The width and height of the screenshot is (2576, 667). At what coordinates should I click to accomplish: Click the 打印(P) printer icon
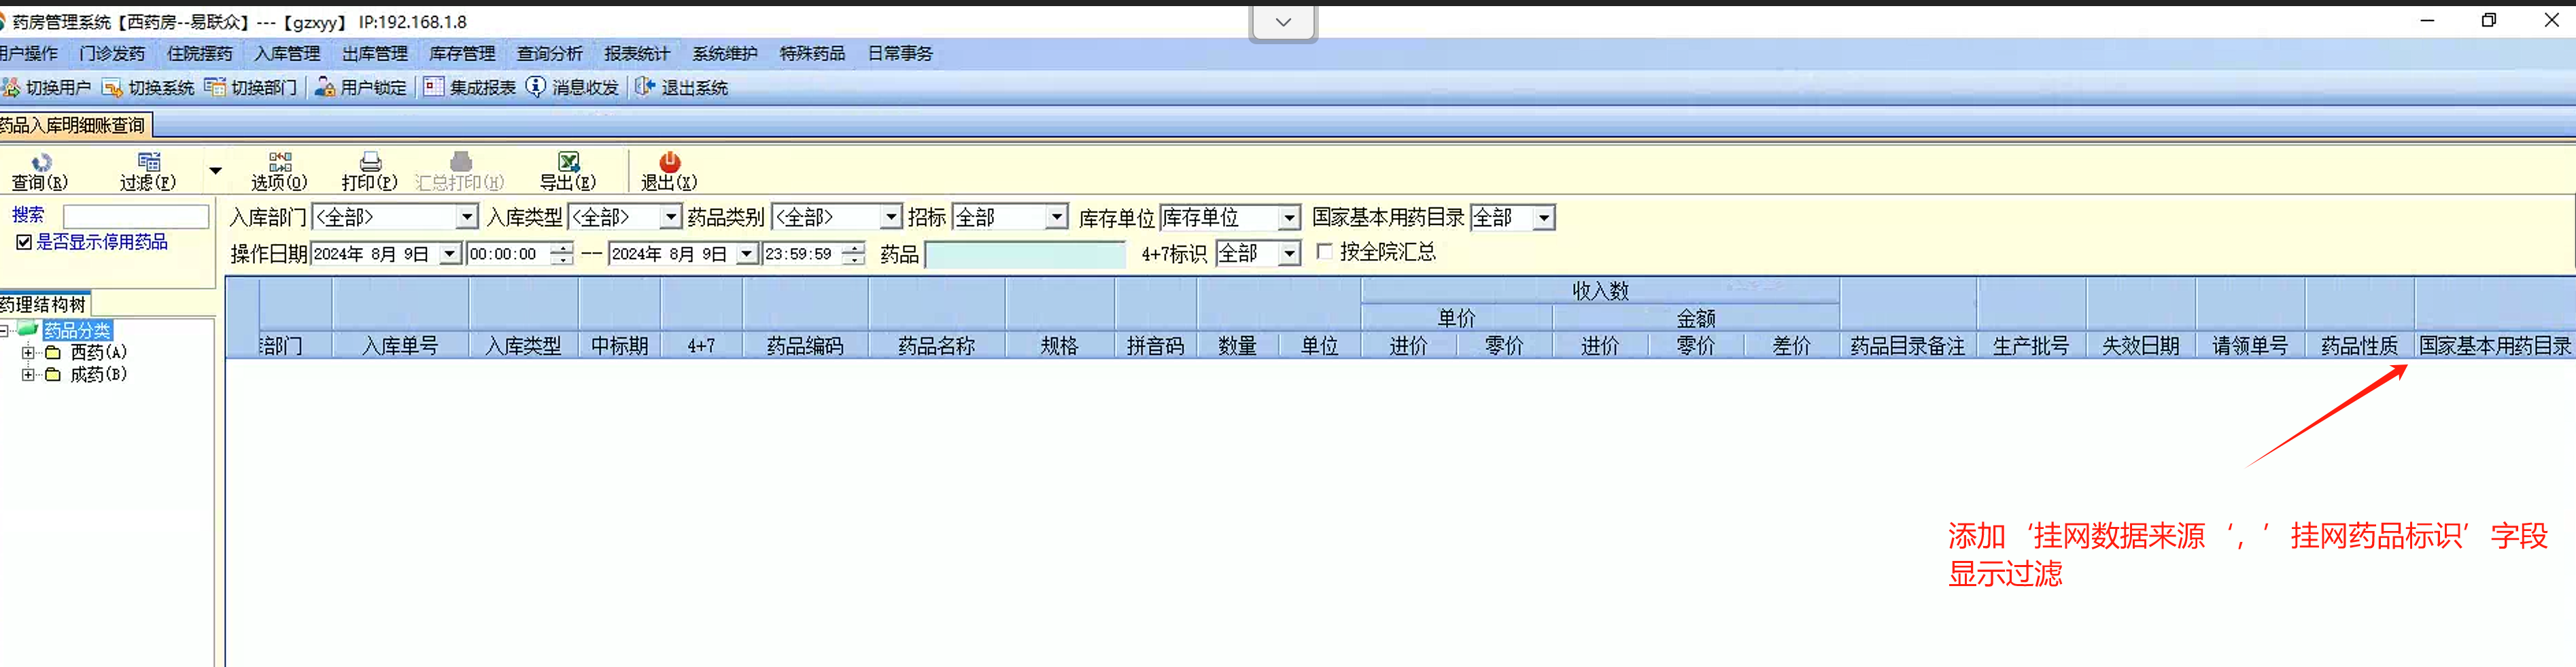pyautogui.click(x=370, y=162)
